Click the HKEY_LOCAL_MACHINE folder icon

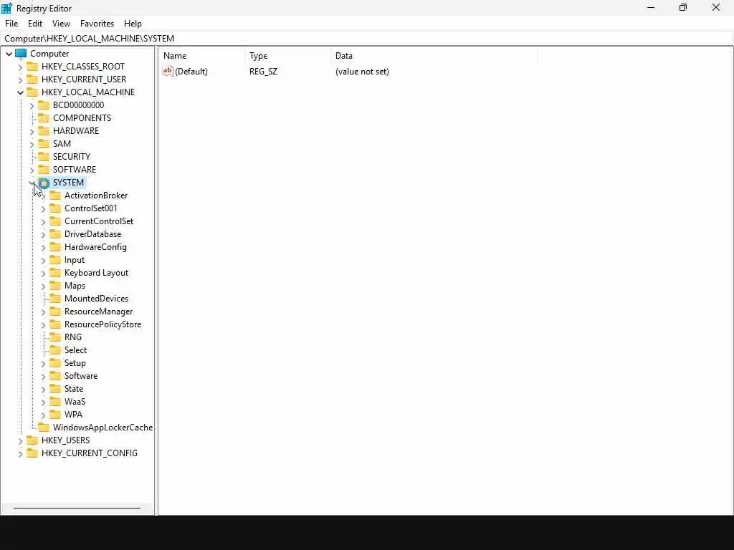coord(32,92)
